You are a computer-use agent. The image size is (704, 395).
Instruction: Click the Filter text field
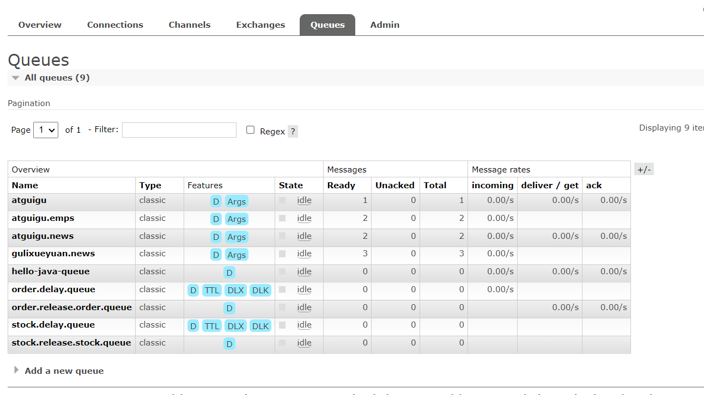click(179, 130)
